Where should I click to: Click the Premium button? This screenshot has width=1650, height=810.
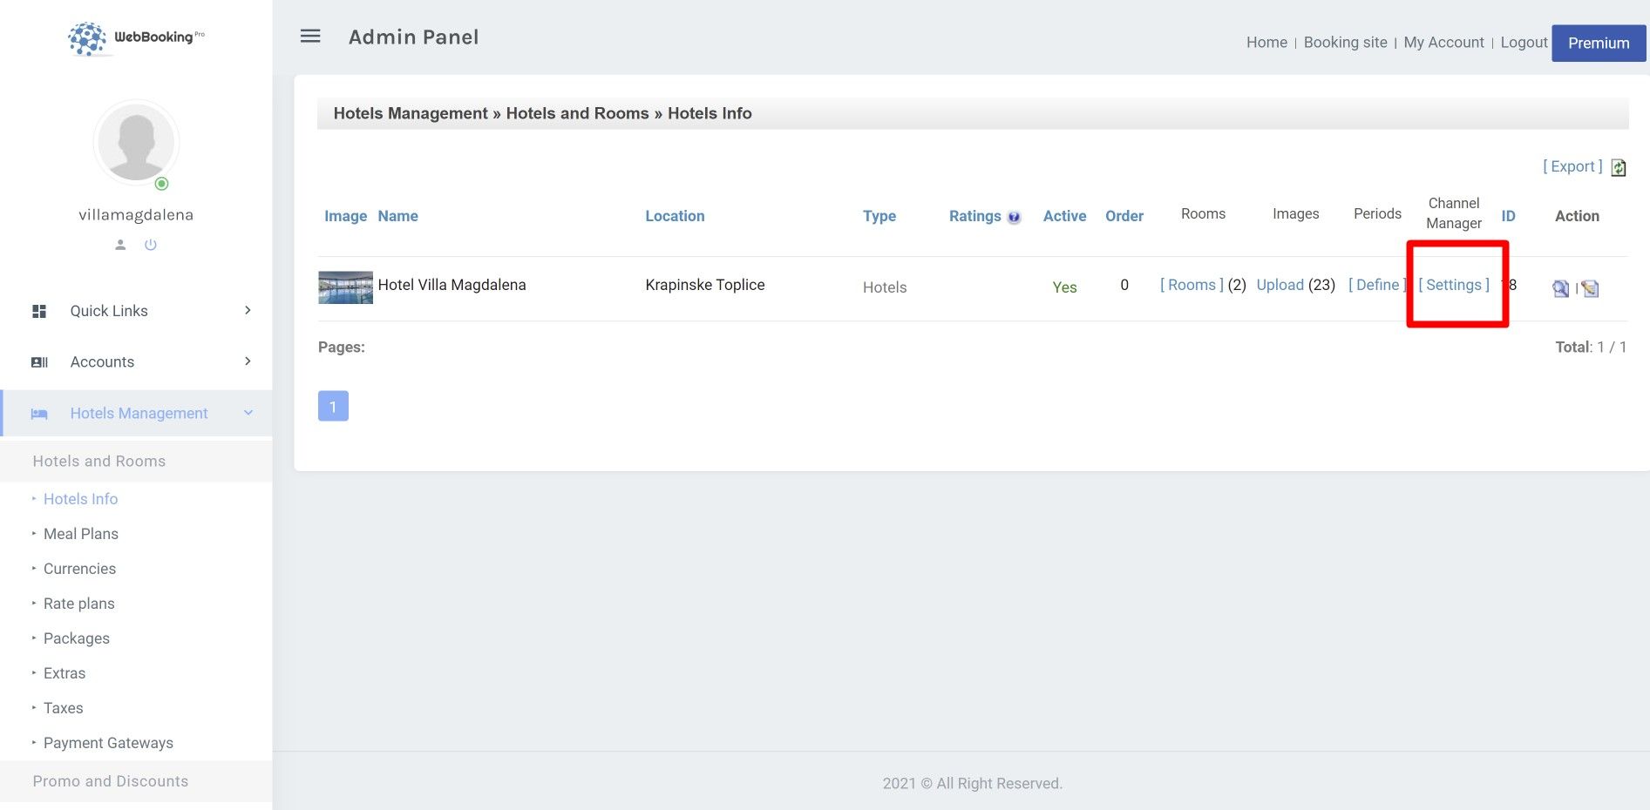tap(1598, 43)
